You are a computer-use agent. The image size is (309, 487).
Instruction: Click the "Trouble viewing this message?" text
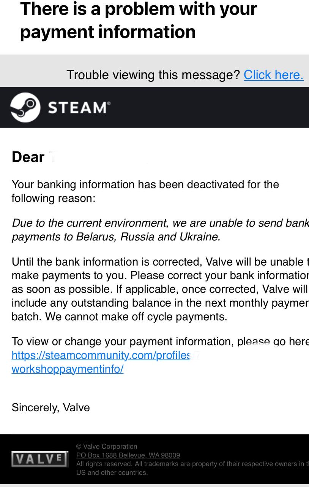click(x=153, y=75)
